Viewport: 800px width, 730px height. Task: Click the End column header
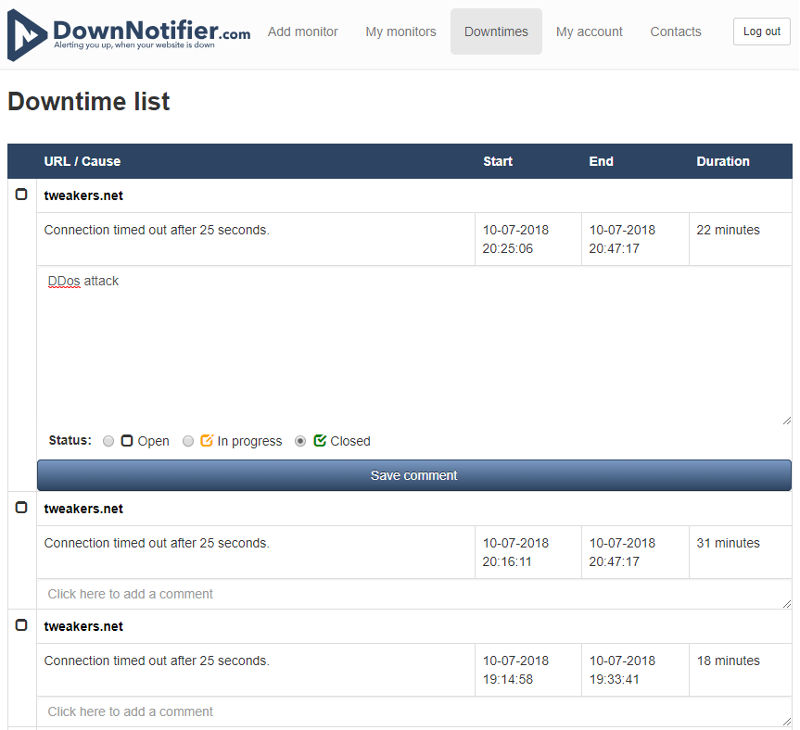(x=601, y=161)
